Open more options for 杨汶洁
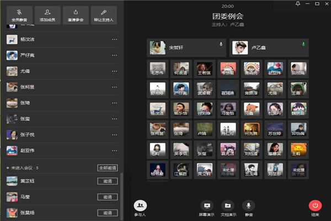This screenshot has width=331, height=221. (x=115, y=40)
